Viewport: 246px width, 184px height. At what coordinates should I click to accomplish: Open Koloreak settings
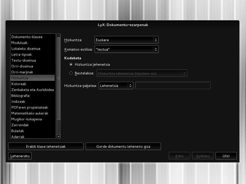click(33, 84)
